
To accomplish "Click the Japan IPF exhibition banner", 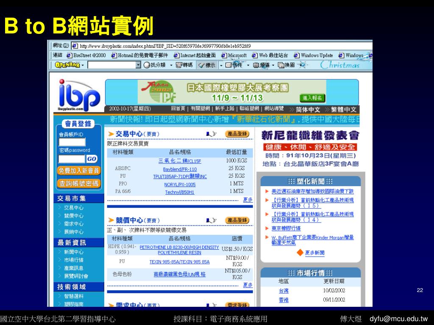I will [232, 92].
